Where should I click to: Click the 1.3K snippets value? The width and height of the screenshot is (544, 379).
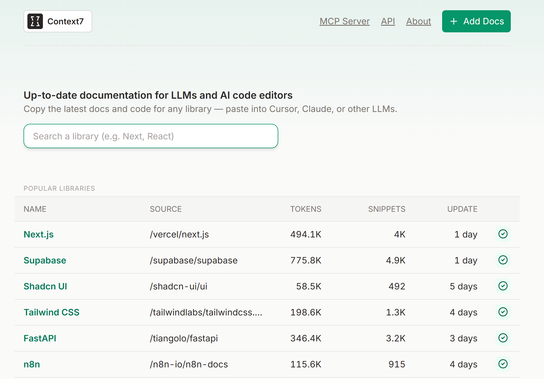(396, 312)
